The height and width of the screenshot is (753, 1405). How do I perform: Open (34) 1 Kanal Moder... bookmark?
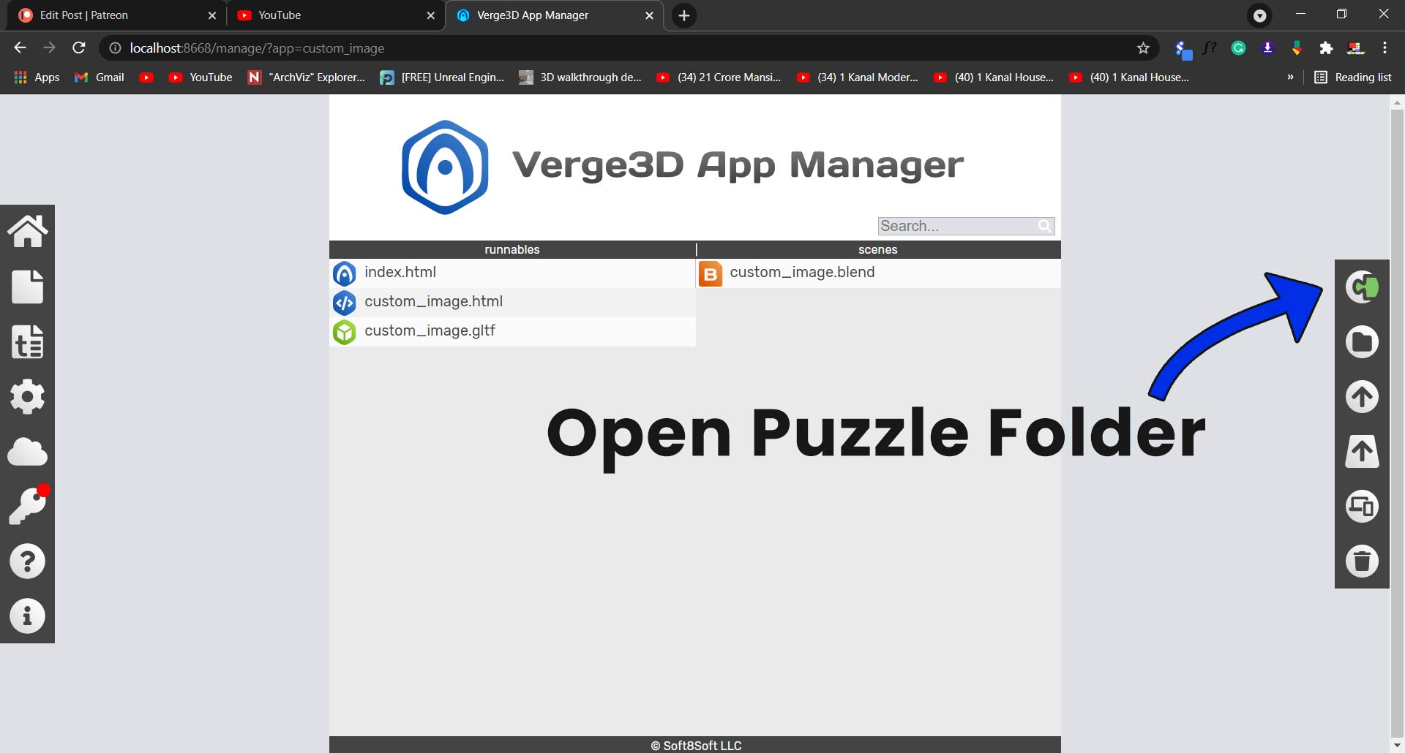pos(858,77)
